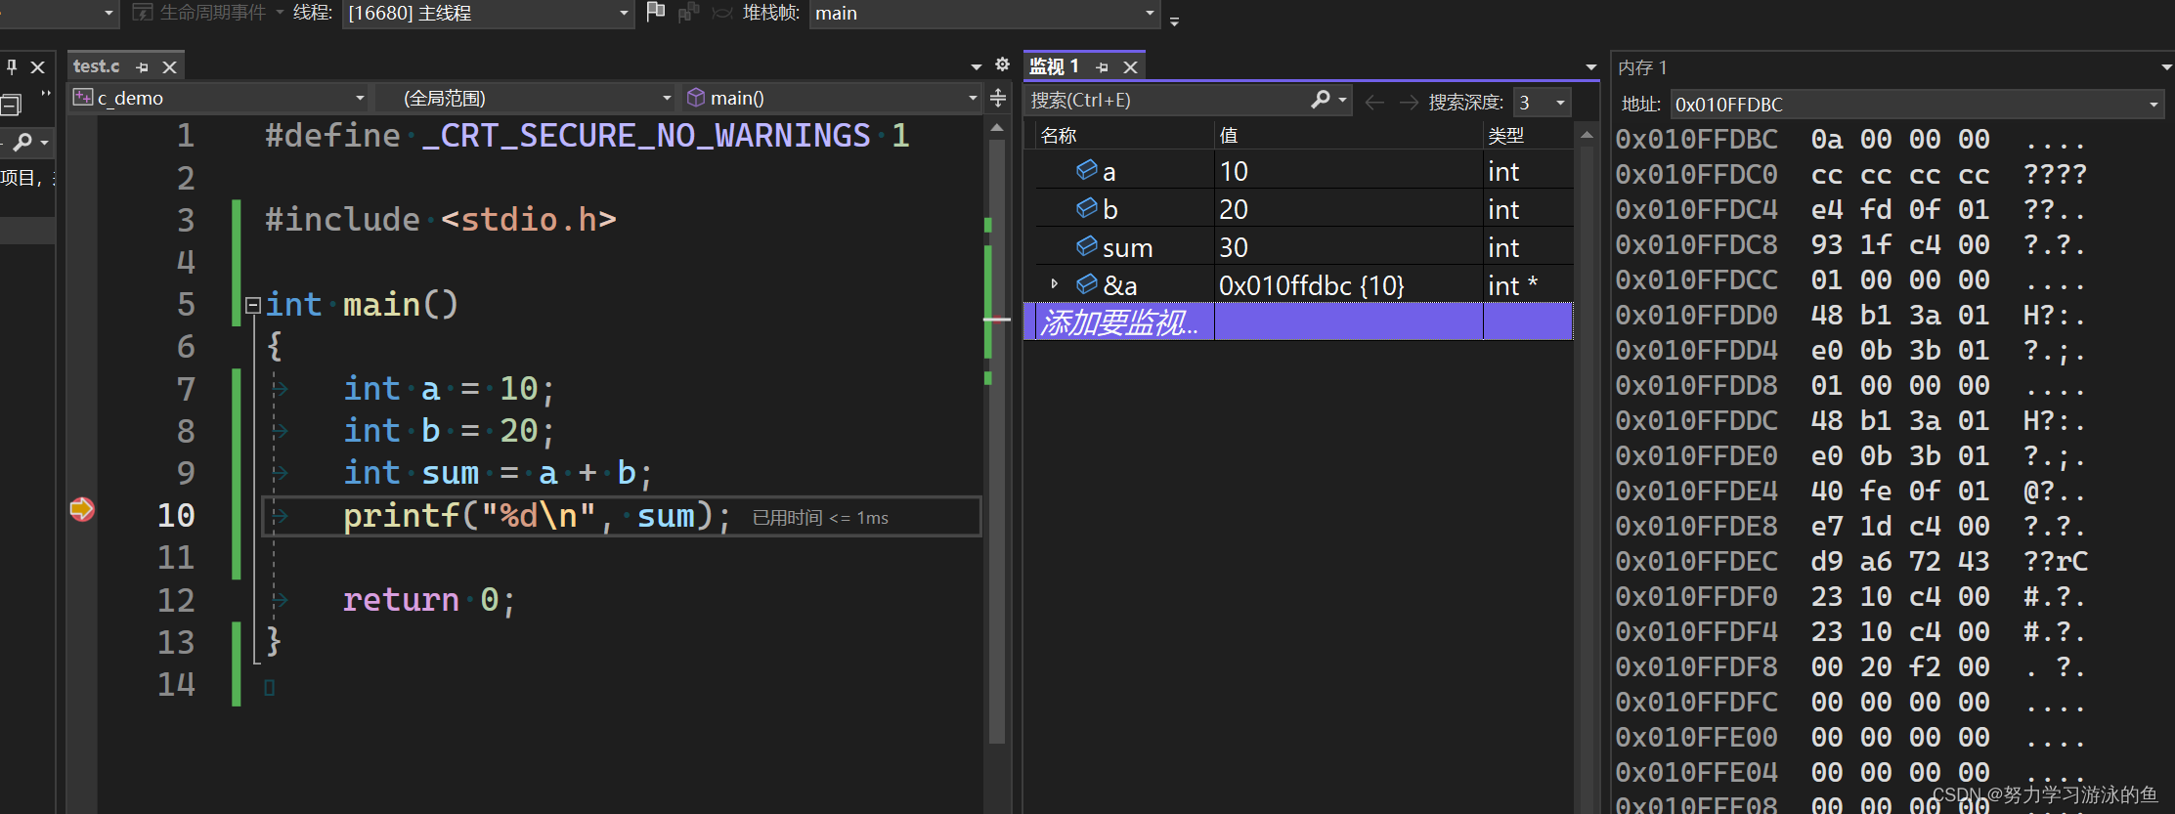Click the 添加要监视 add watch row
The height and width of the screenshot is (814, 2175).
1298,322
